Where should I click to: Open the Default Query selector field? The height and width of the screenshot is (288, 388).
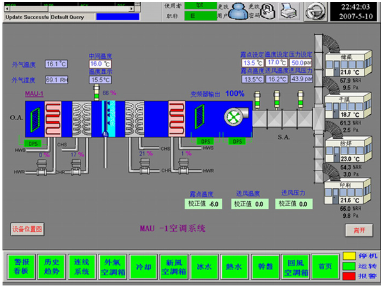pos(72,17)
